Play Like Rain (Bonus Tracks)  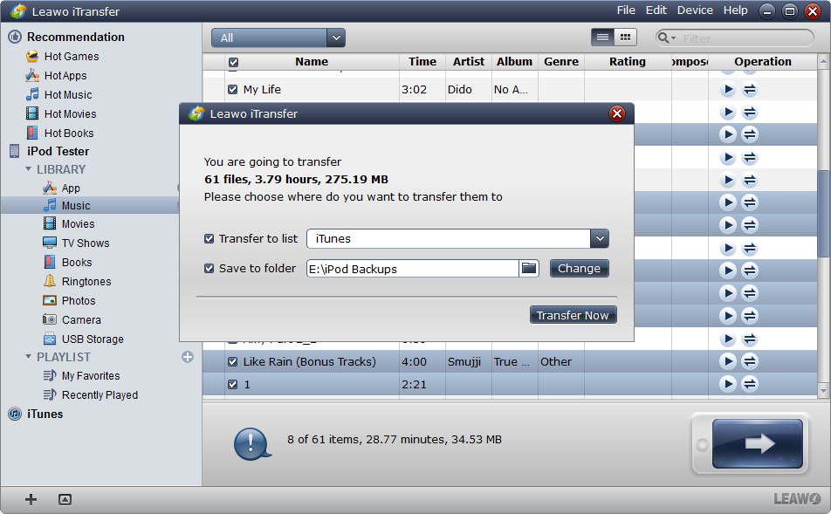[728, 361]
